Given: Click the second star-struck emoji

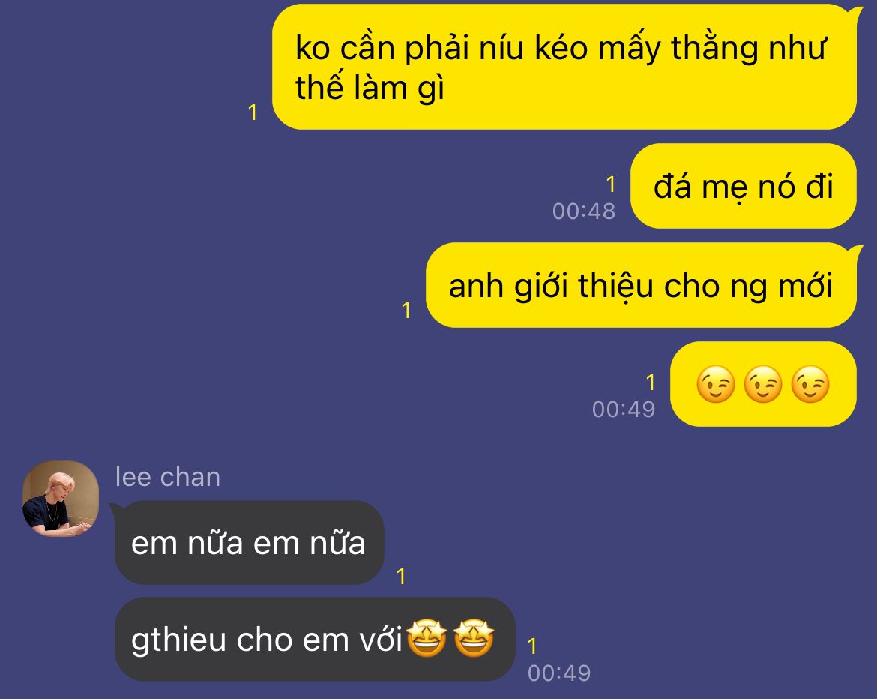Looking at the screenshot, I should coord(474,638).
